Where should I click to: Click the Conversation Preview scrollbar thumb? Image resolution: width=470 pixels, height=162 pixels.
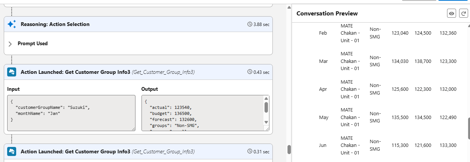[x=468, y=128]
